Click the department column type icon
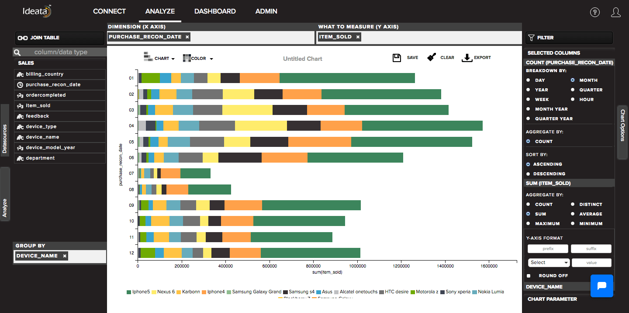 click(x=20, y=158)
